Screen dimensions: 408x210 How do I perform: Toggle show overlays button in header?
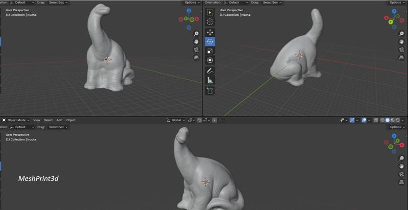(364, 120)
